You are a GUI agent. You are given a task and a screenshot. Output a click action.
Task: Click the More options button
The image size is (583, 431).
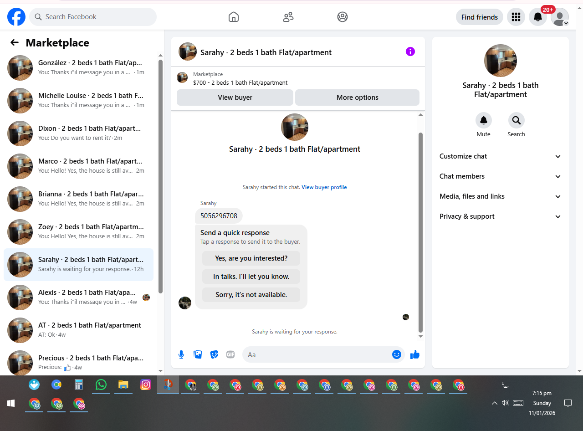tap(358, 97)
